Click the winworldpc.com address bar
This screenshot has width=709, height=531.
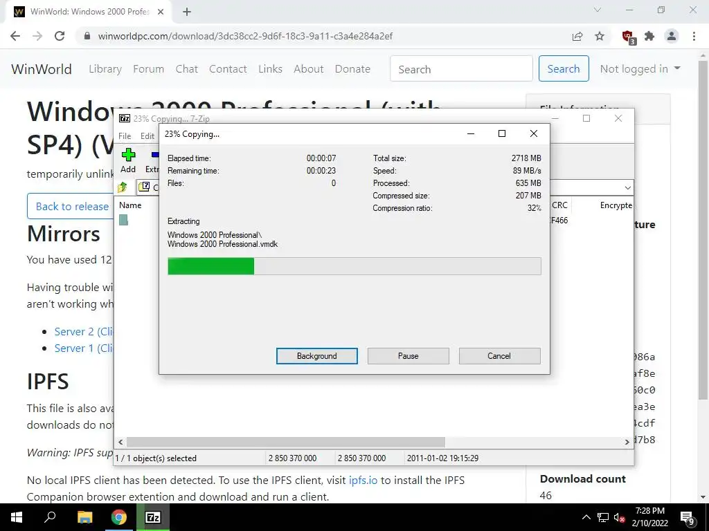[x=245, y=36]
